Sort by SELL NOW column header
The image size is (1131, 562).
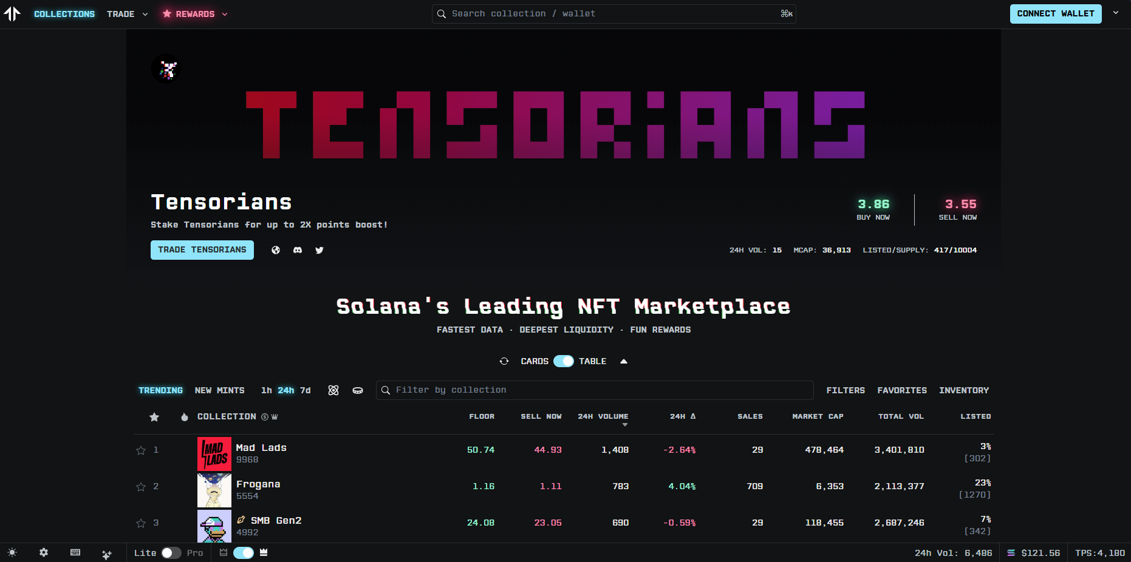(541, 416)
